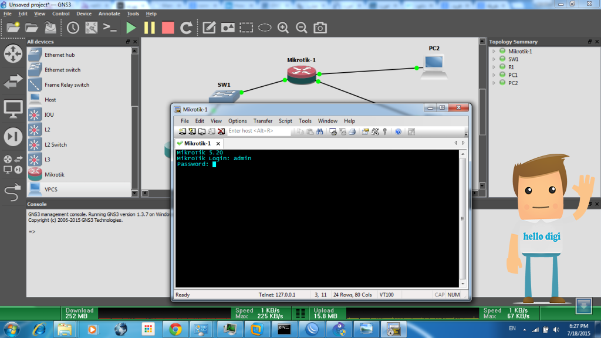This screenshot has width=601, height=338.
Task: Open Chrome from the taskbar
Action: [x=175, y=329]
